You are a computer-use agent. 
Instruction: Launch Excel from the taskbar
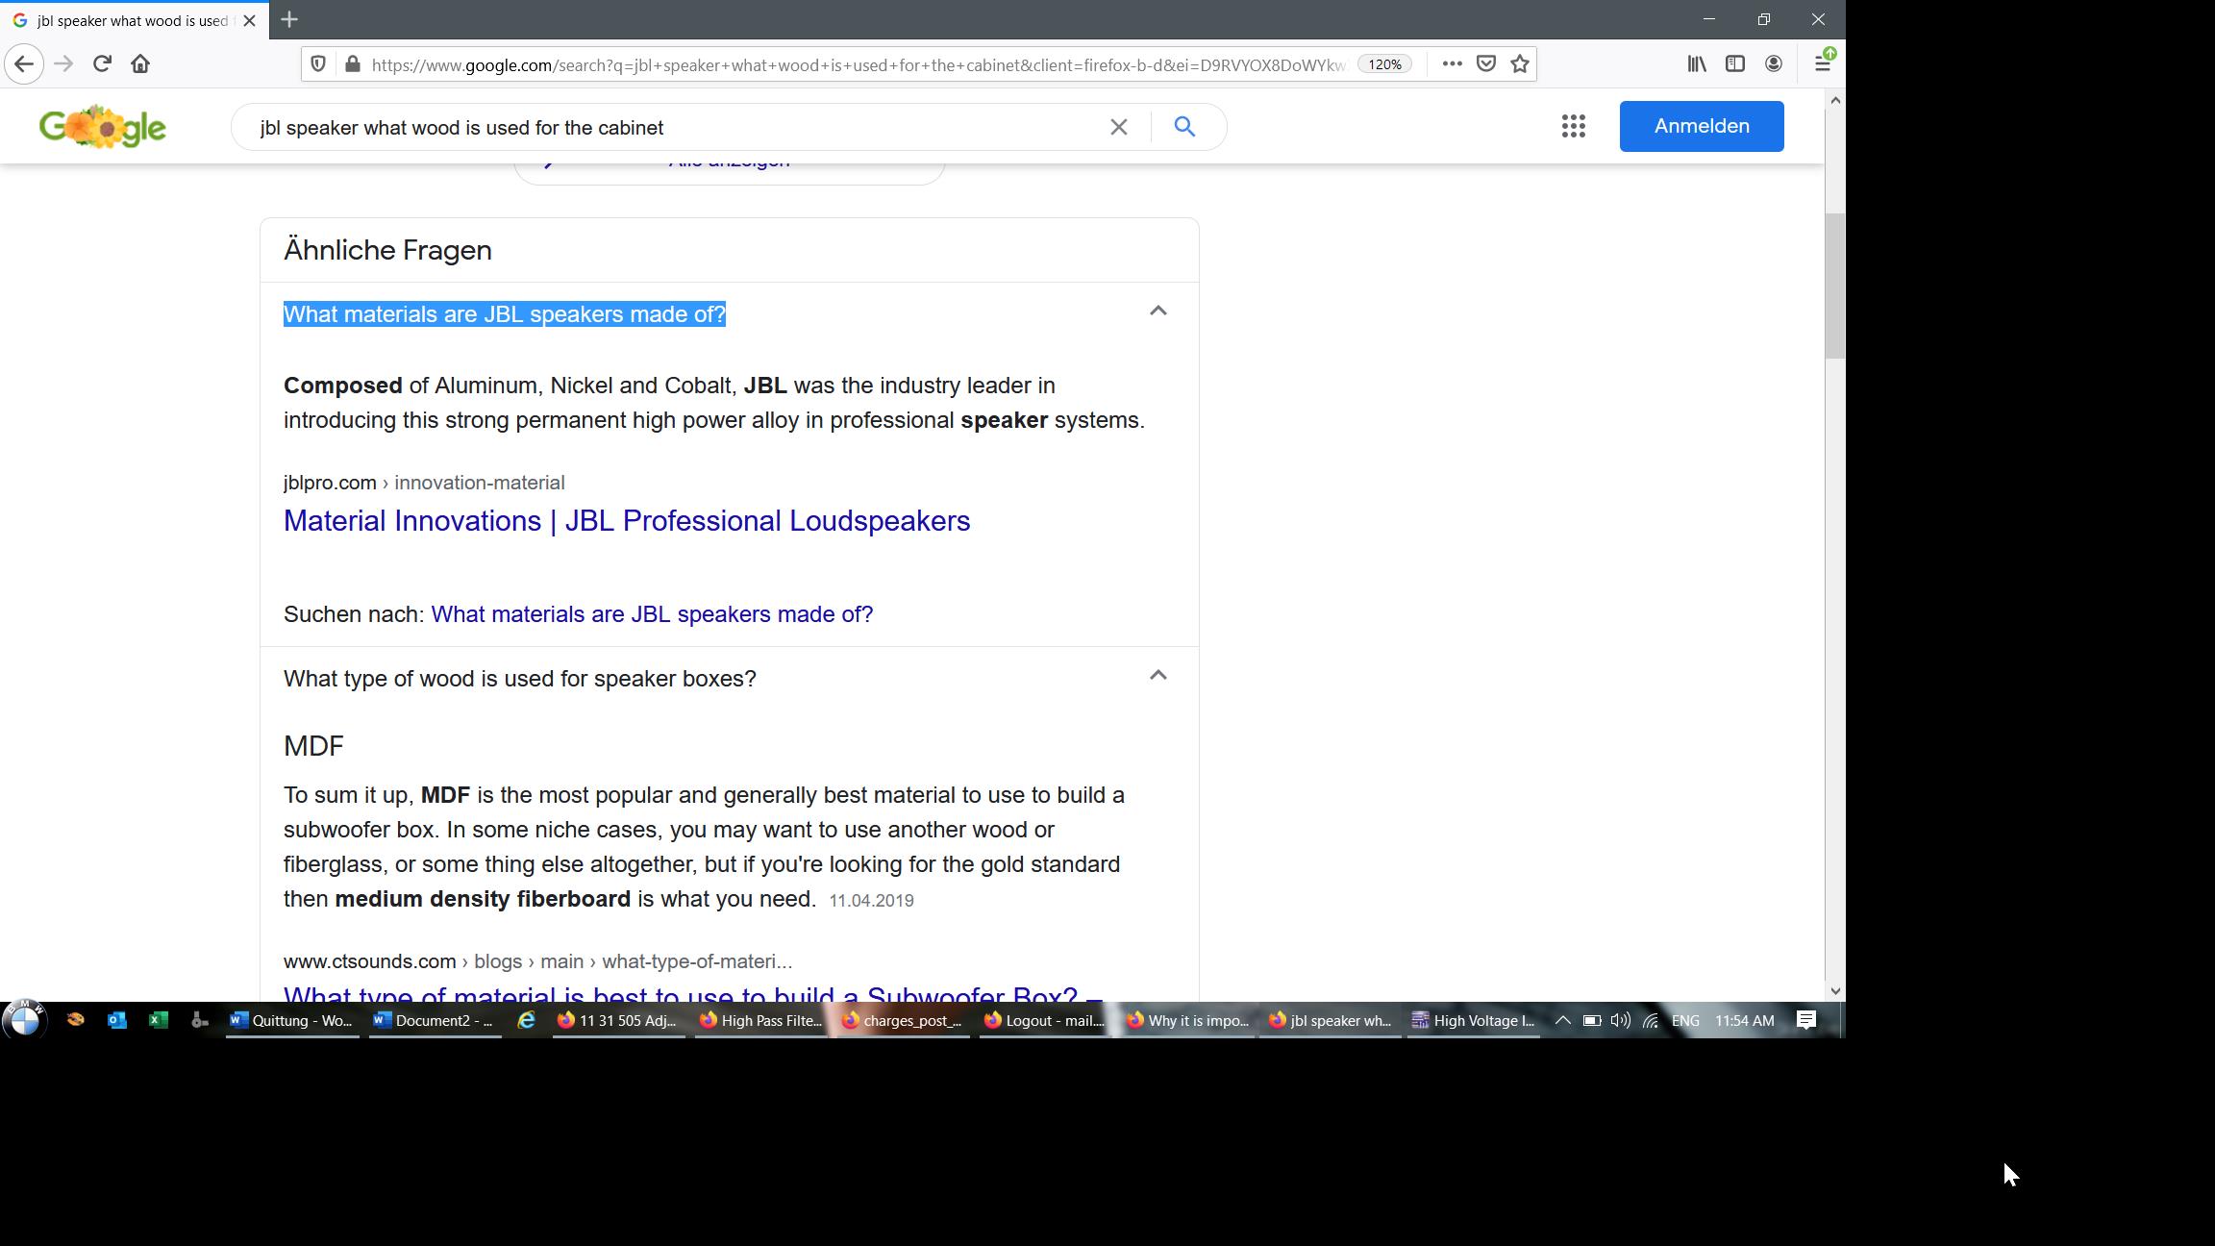point(159,1020)
